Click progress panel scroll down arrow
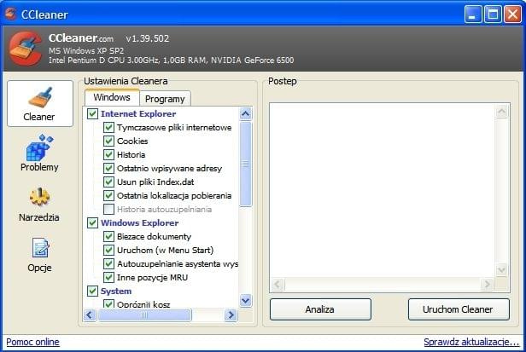526x352 pixels. 502,269
